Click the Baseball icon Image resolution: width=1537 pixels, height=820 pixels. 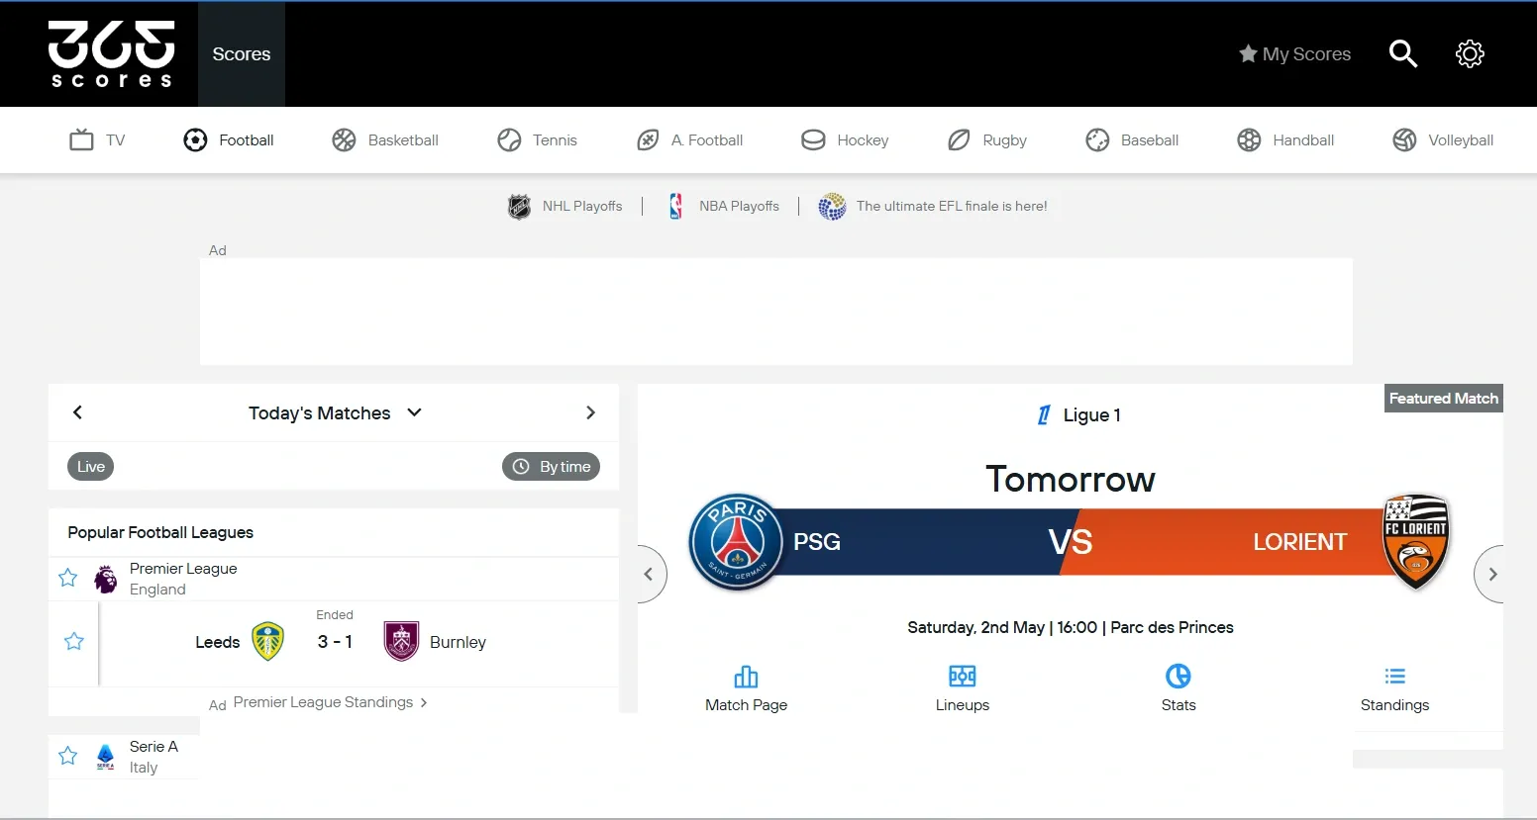(1097, 139)
